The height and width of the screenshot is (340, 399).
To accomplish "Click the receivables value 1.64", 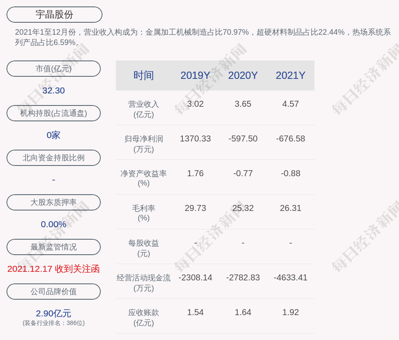I will (243, 312).
